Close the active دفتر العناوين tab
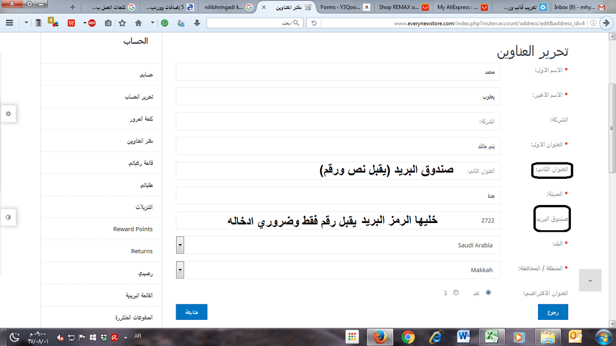The image size is (616, 346). coord(264,8)
